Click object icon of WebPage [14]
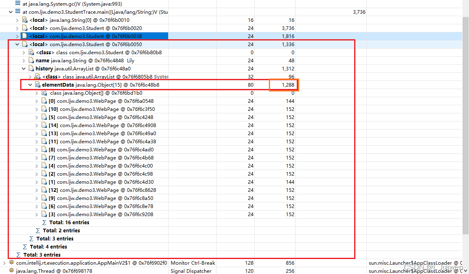The width and height of the screenshot is (469, 274). (x=44, y=125)
